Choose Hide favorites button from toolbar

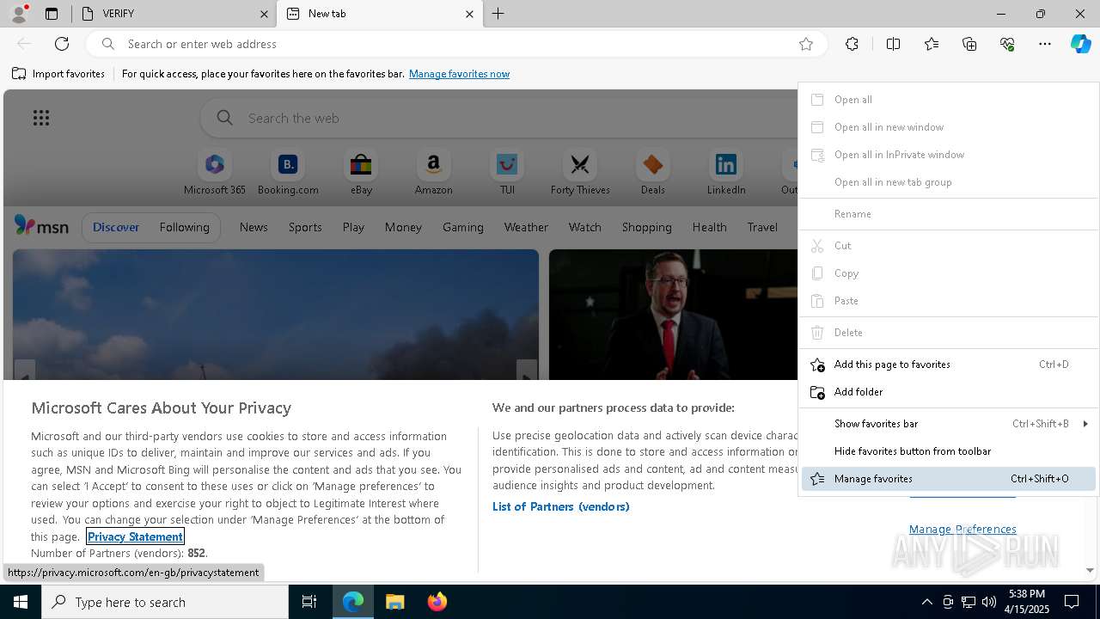point(949,451)
